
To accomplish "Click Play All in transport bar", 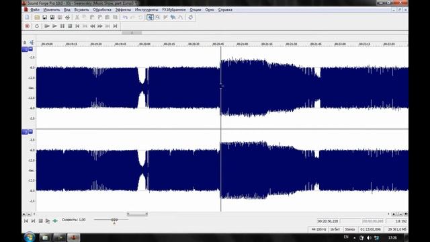I will [x=47, y=26].
